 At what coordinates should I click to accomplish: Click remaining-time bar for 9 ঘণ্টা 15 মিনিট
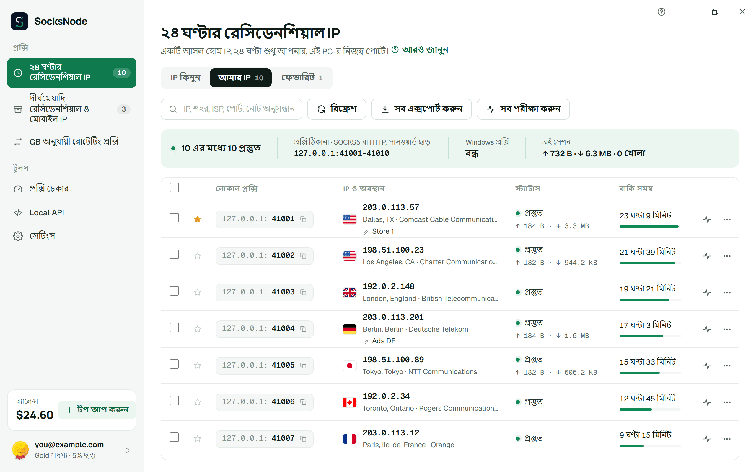tap(649, 446)
